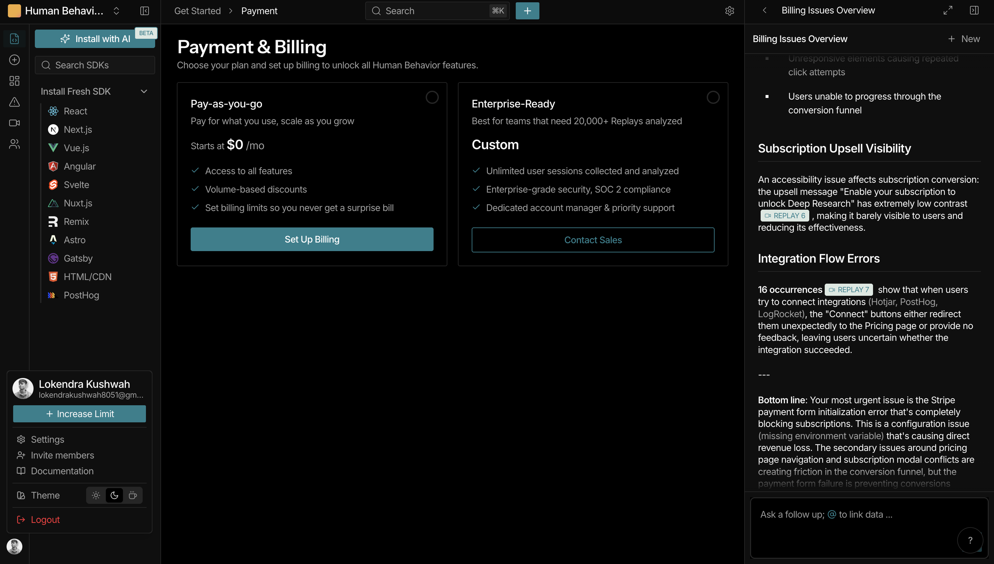Click the "Subscription Upsell Visibility" heading

[834, 148]
